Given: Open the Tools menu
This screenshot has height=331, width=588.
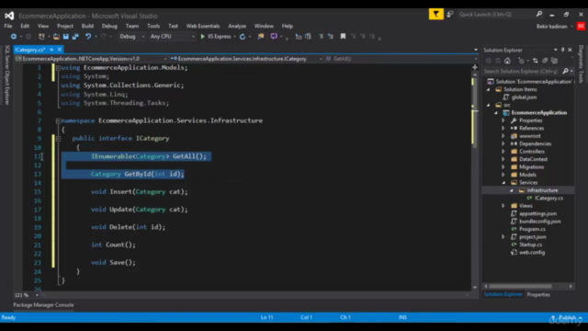Looking at the screenshot, I should [153, 26].
